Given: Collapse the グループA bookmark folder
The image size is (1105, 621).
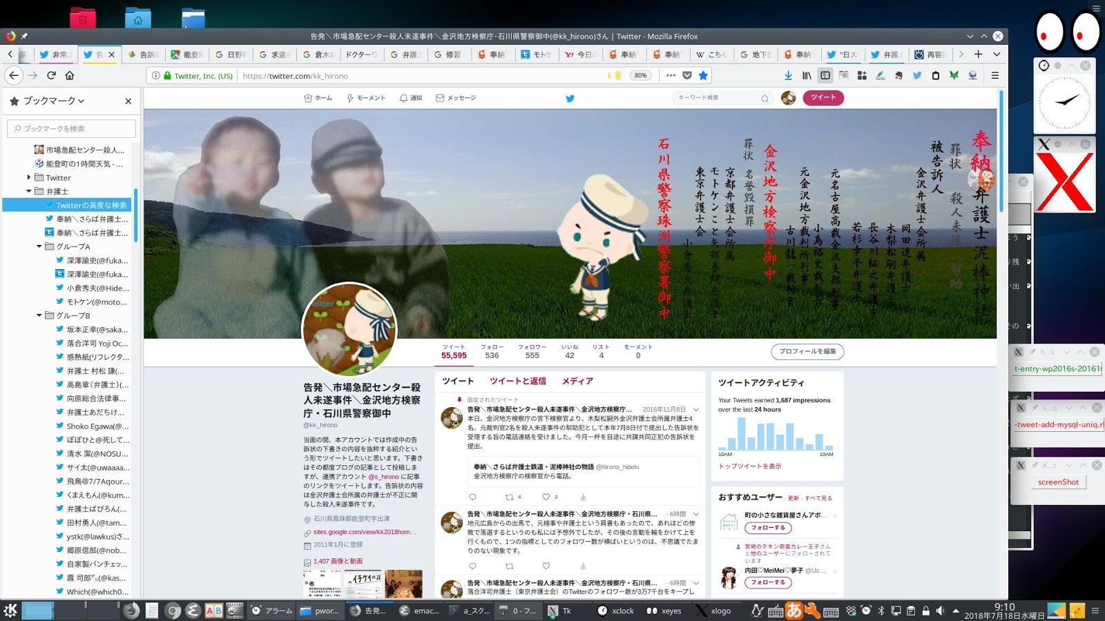Looking at the screenshot, I should click(x=39, y=246).
